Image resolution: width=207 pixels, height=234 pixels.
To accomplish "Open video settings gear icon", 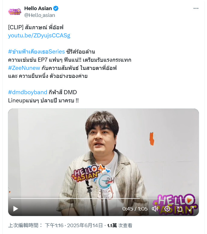I will click(167, 209).
